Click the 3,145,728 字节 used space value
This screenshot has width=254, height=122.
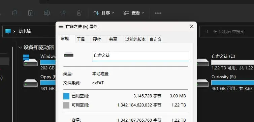point(147,96)
